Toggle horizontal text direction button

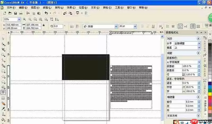[x=193, y=26]
